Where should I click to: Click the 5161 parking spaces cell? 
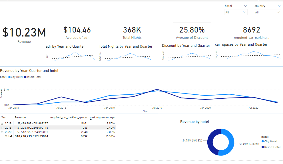(84, 123)
